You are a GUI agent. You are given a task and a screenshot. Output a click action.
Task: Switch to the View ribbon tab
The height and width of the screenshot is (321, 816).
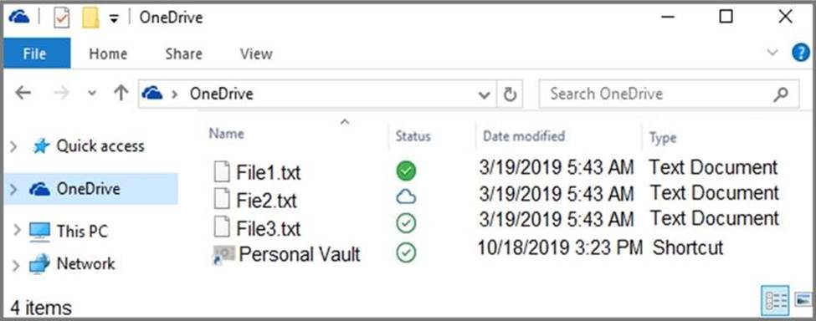point(256,54)
